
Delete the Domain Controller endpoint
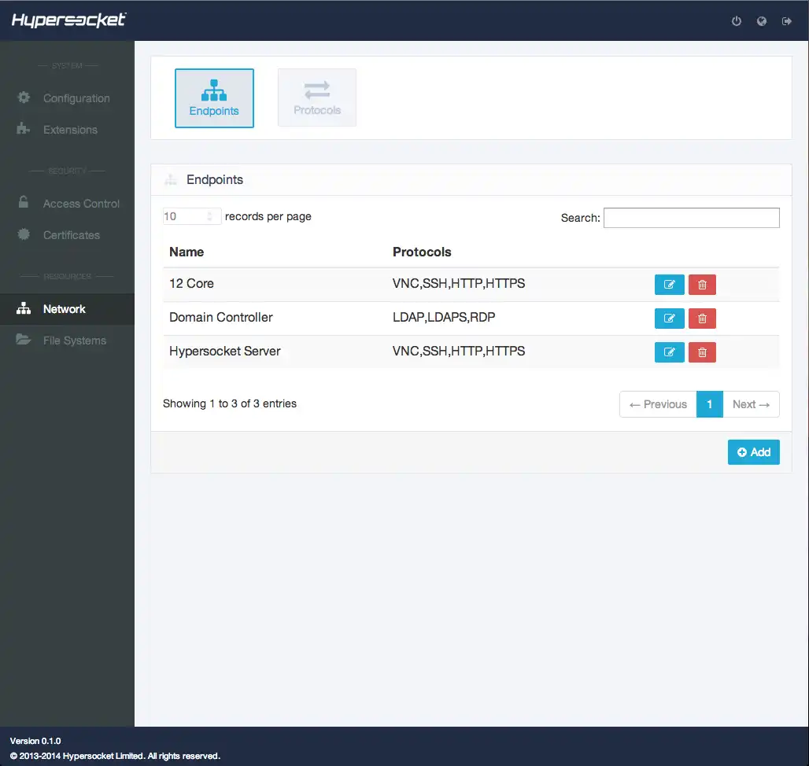[702, 319]
